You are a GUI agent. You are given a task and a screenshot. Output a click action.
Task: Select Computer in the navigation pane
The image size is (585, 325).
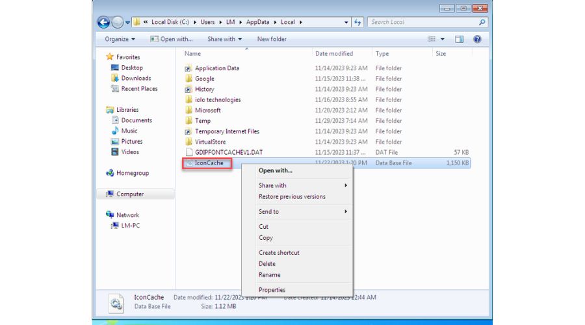(x=130, y=194)
